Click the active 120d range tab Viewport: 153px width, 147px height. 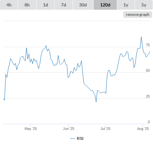[x=105, y=5]
